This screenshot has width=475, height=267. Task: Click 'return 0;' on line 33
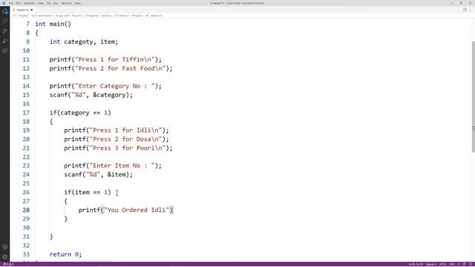[66, 254]
